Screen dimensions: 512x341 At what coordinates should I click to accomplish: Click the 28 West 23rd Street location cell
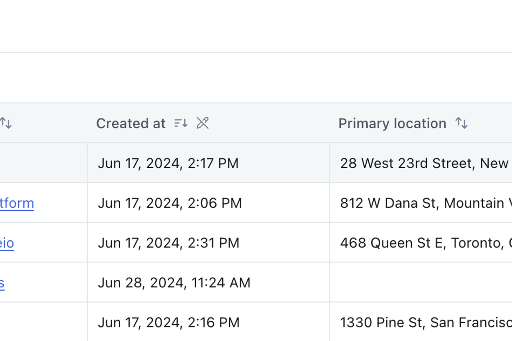[x=421, y=163]
